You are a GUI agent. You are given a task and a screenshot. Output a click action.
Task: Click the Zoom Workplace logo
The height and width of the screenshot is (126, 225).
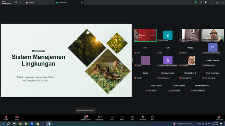6,2
